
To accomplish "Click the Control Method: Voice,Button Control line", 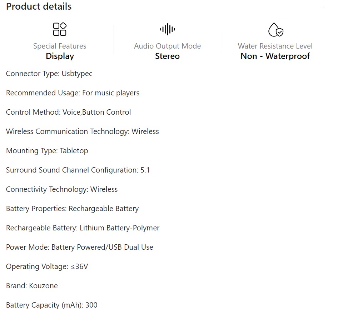I will click(x=68, y=112).
